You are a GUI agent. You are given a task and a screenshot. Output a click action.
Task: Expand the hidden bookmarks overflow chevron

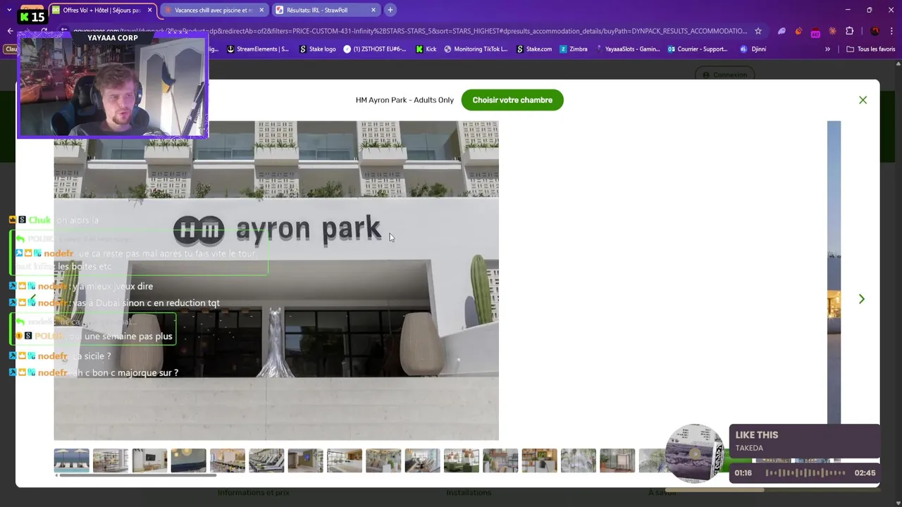point(827,49)
